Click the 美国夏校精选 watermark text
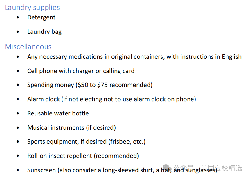 point(222,168)
